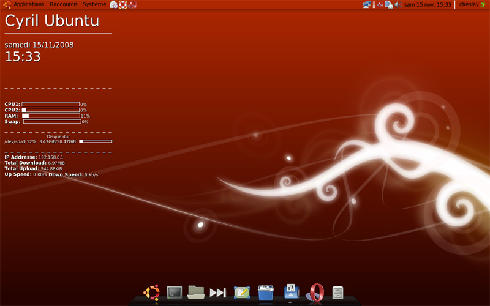This screenshot has width=490, height=306.
Task: Click the CPU1 usage bar
Action: click(x=50, y=104)
